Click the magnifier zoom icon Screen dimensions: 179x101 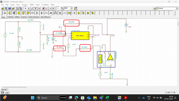coord(62,8)
